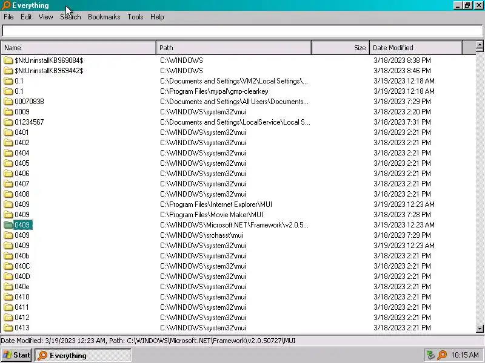Open the Help menu

point(157,17)
